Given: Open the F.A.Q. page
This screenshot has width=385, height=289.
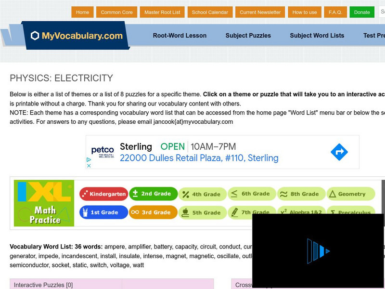Looking at the screenshot, I should tap(335, 12).
